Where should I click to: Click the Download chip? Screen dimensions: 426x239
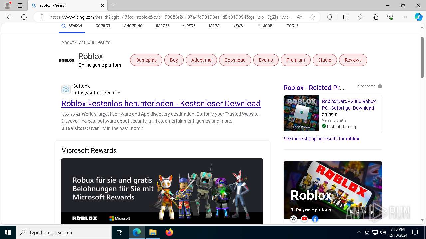click(235, 60)
